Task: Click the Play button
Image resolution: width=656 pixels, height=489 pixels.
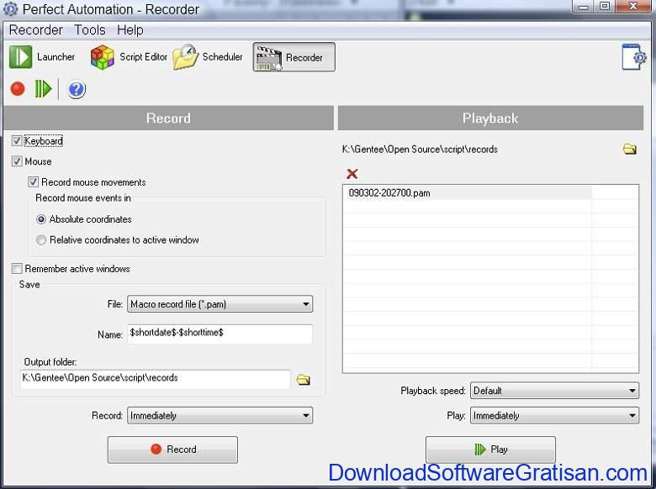Action: [490, 450]
